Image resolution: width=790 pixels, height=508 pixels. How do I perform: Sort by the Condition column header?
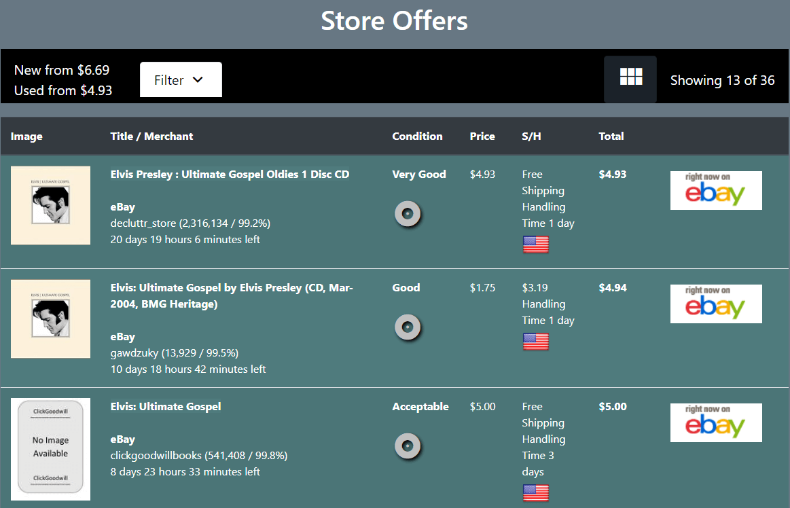coord(417,137)
